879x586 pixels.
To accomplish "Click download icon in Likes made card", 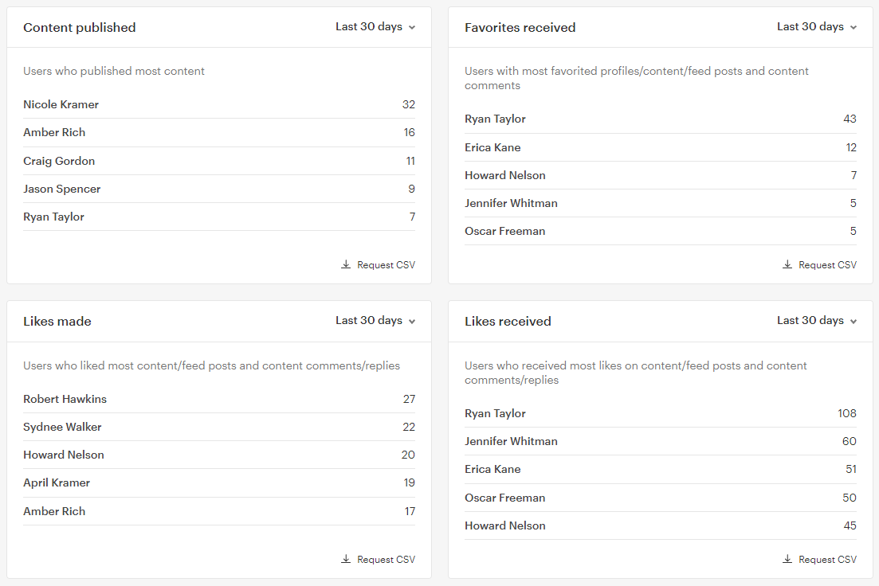I will point(346,559).
